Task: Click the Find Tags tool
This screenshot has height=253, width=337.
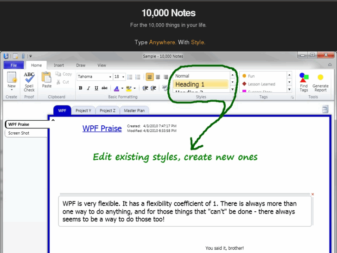Action: (x=304, y=82)
